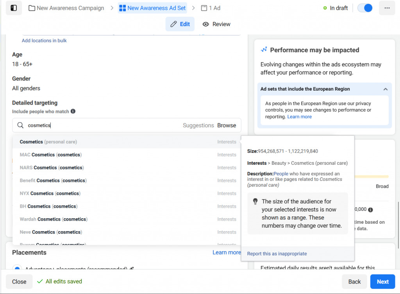
Task: Select NARS Cosmetics interest suggestion
Action: click(127, 167)
